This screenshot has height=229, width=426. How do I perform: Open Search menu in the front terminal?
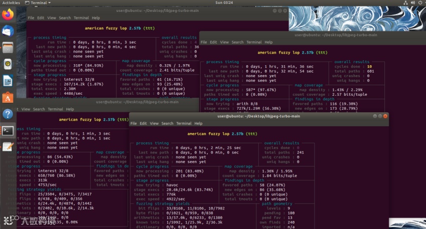pos(168,123)
